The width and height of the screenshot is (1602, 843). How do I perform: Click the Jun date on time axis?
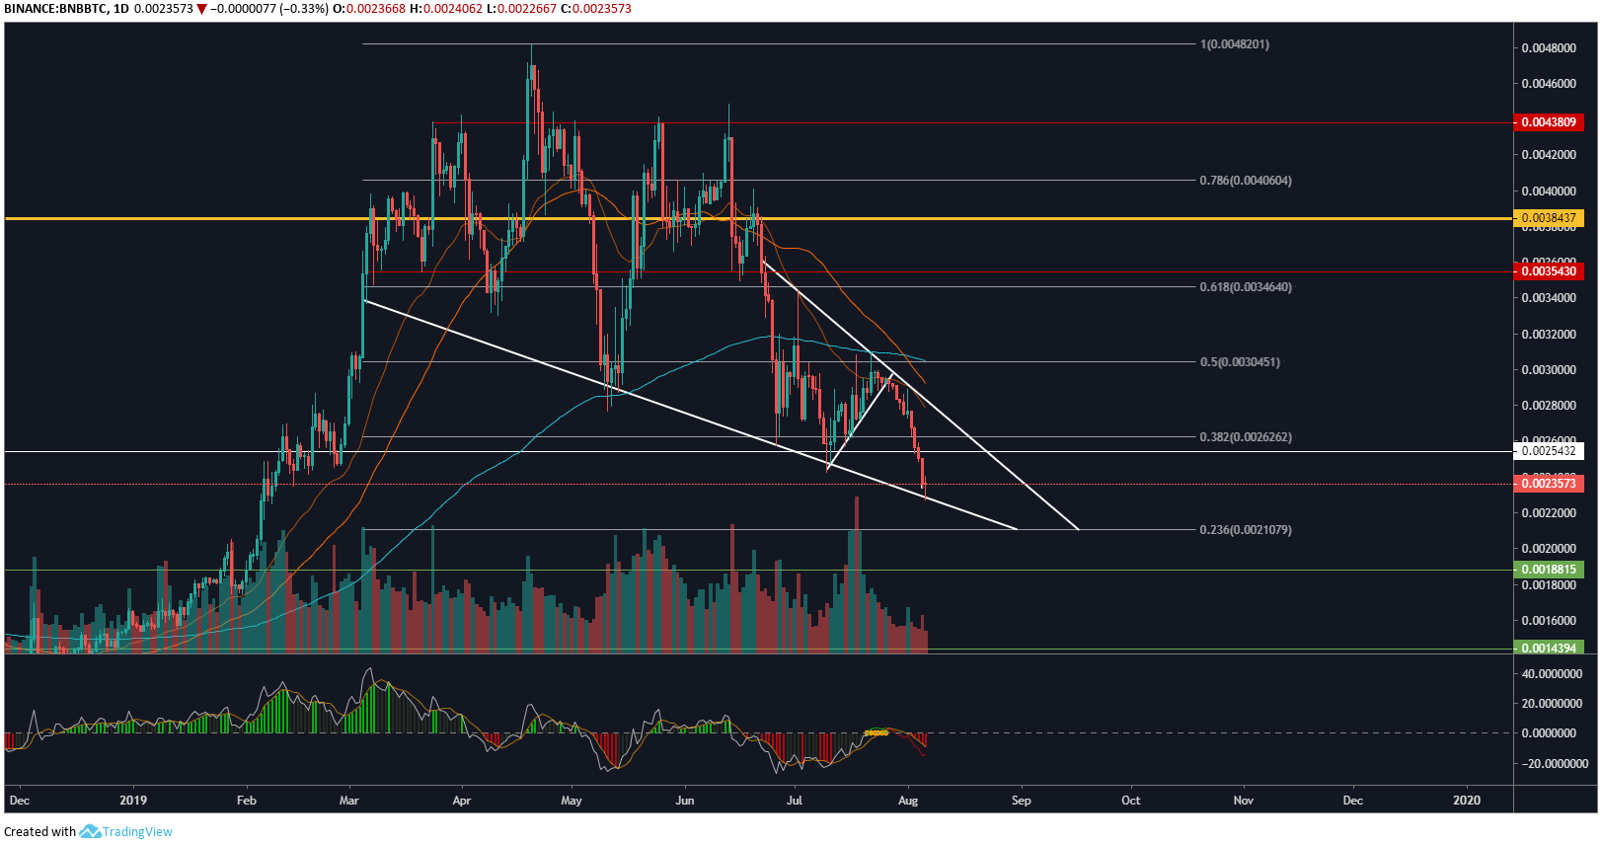[x=684, y=801]
